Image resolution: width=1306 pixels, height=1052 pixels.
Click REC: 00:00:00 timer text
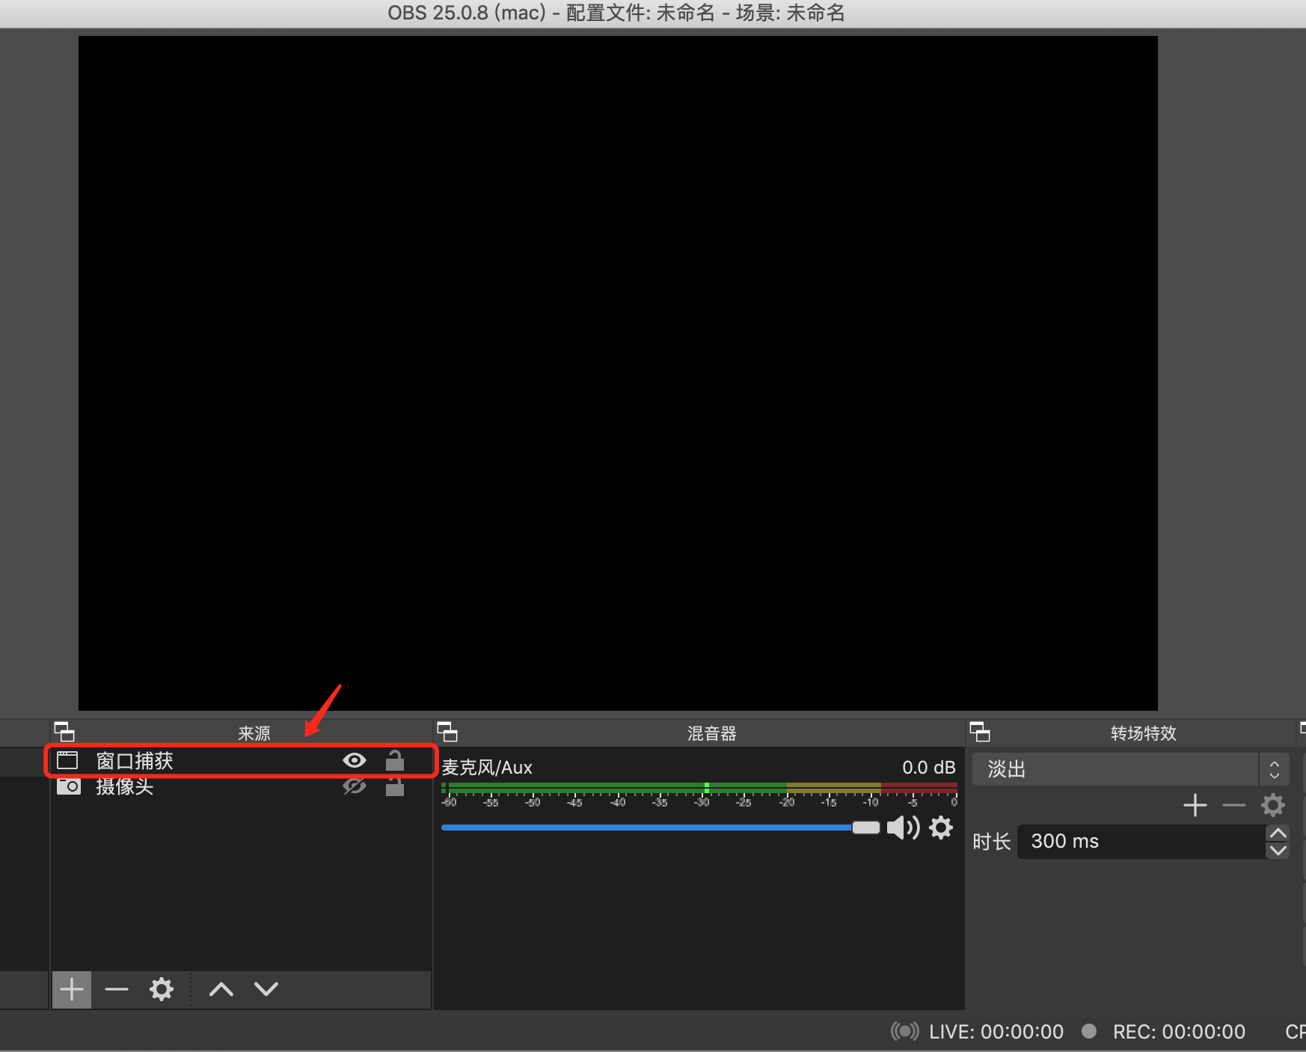[x=1179, y=1032]
